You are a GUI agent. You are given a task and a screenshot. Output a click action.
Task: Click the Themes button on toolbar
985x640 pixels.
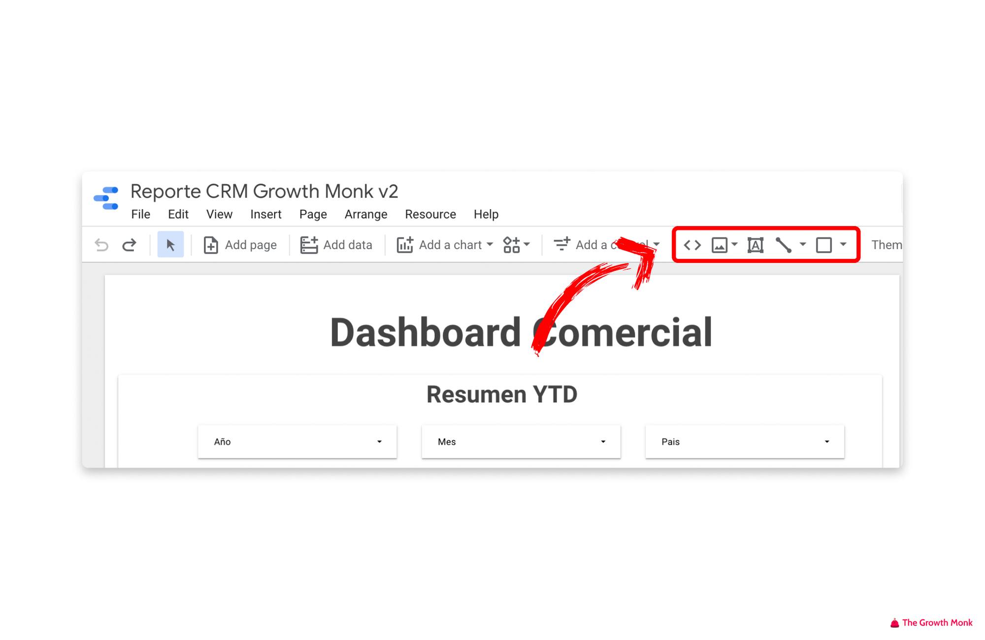pos(885,245)
